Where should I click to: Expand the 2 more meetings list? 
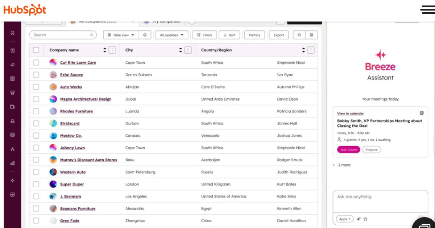[x=342, y=165]
